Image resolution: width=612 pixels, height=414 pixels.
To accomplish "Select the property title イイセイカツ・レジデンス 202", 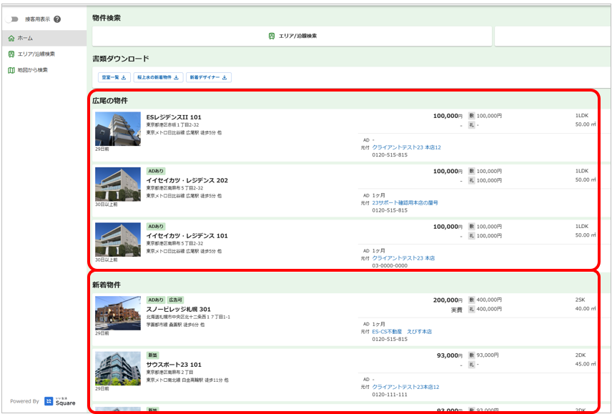I will pos(187,181).
